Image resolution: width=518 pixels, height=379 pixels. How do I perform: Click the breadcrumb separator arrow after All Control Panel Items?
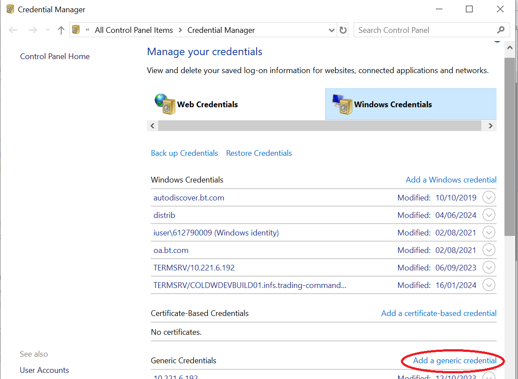180,30
